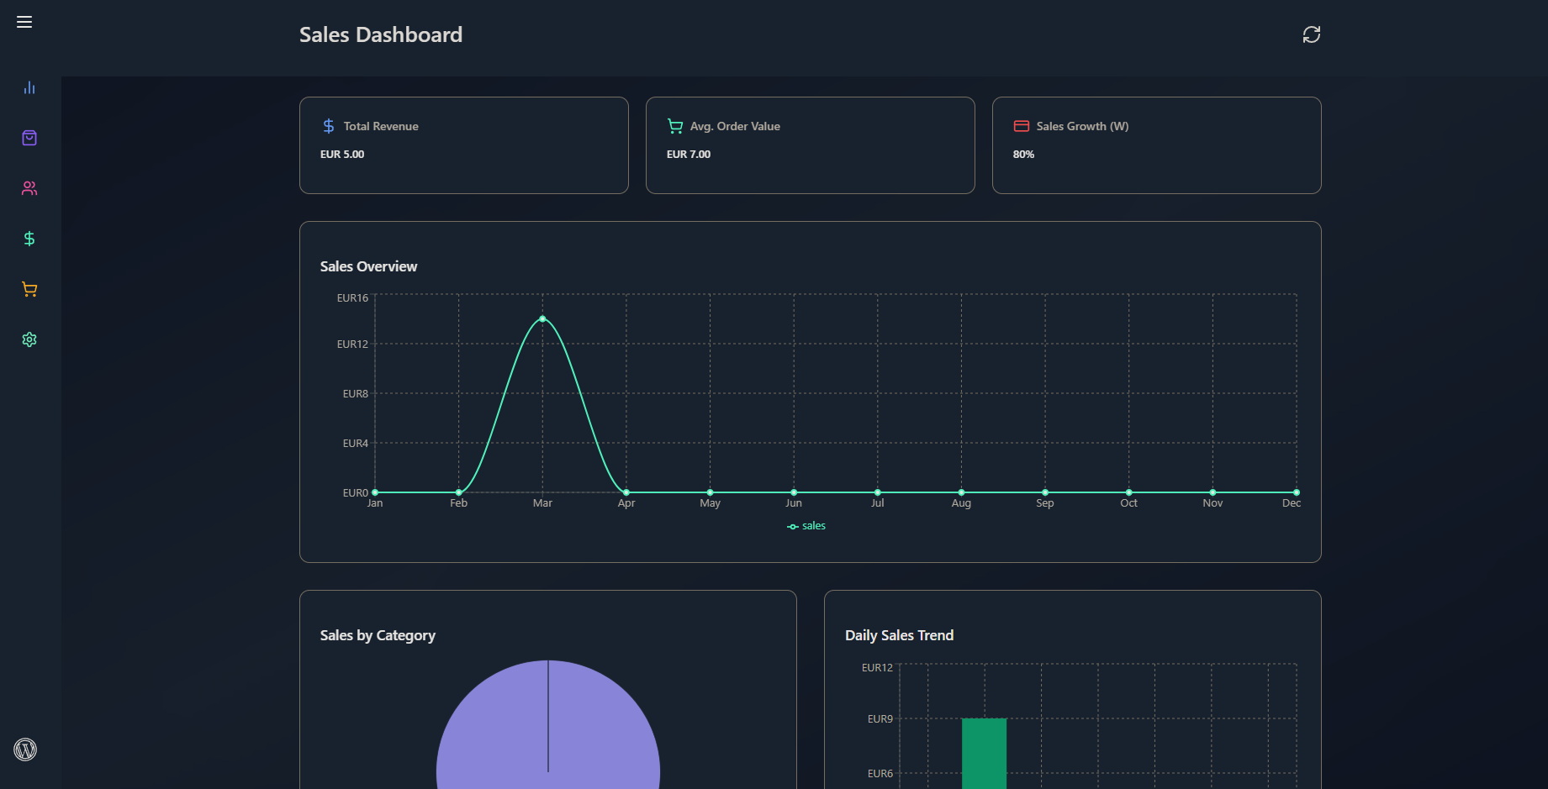Image resolution: width=1548 pixels, height=789 pixels.
Task: Click the green bar in Daily Sales Trend
Action: tap(984, 754)
